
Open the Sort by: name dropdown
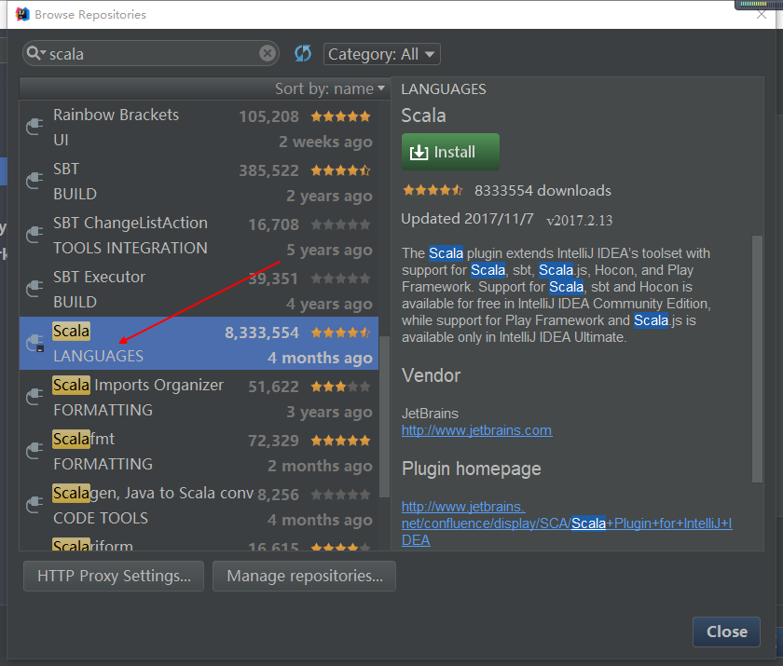pos(330,88)
